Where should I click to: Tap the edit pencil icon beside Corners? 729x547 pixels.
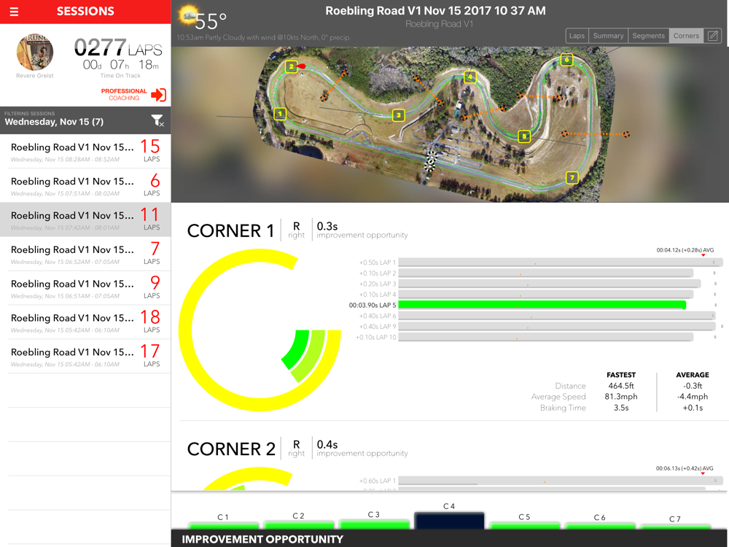[x=713, y=36]
